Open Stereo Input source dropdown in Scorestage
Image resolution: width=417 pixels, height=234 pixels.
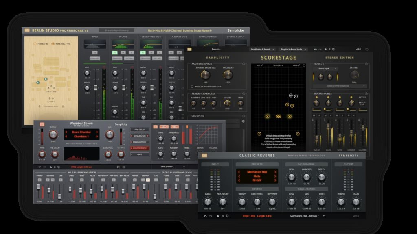(x=325, y=69)
